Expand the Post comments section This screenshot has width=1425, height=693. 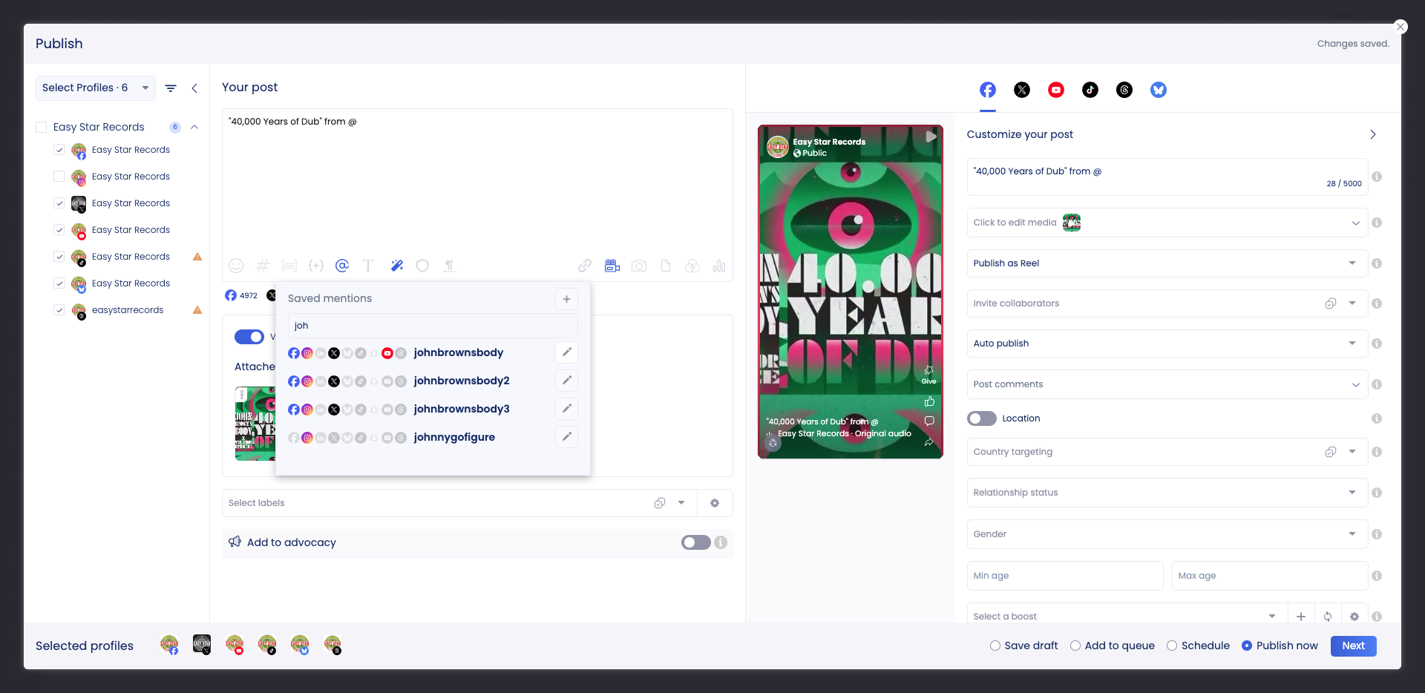[1167, 384]
